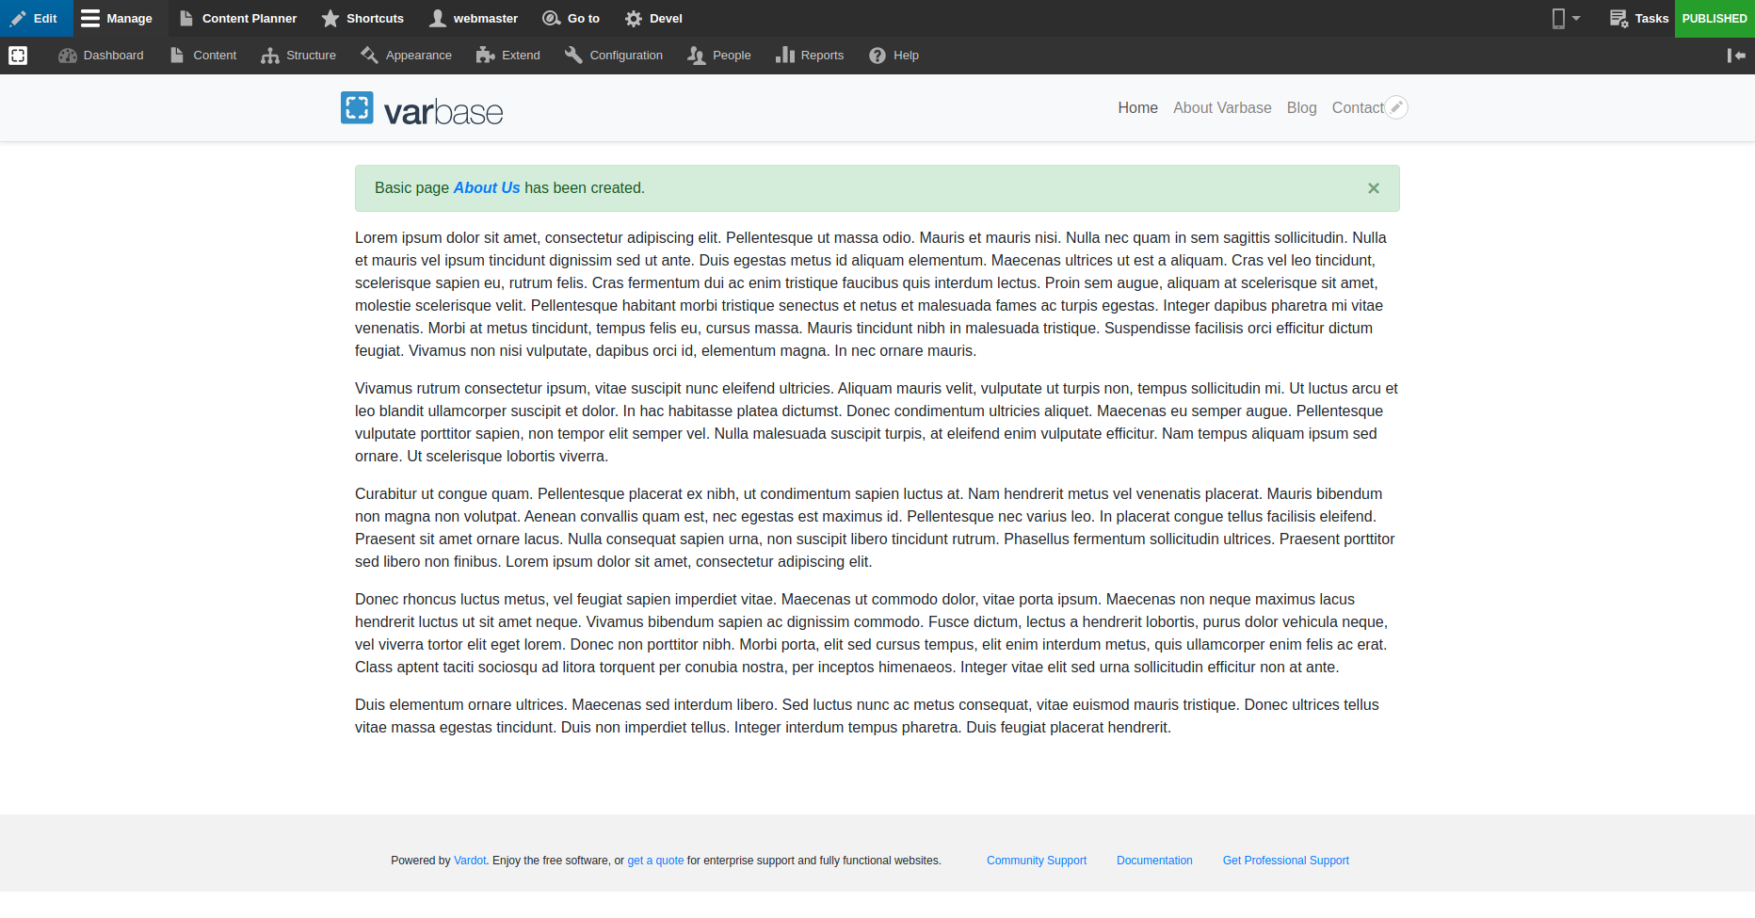1755x918 pixels.
Task: Go to the Extend modules page
Action: point(508,56)
